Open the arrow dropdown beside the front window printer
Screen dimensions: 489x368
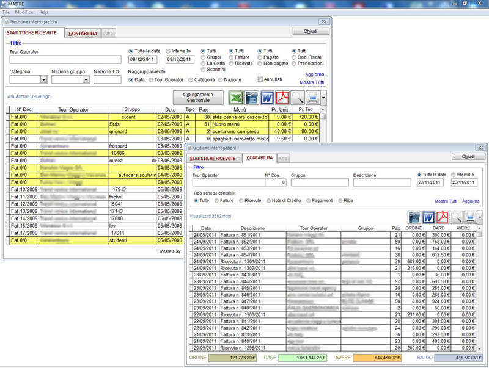click(480, 217)
